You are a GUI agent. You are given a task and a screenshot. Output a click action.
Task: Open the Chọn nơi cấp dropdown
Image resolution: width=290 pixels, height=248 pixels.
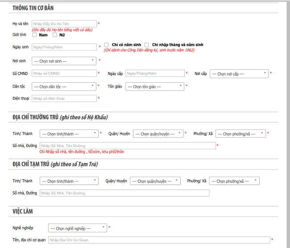(x=239, y=74)
